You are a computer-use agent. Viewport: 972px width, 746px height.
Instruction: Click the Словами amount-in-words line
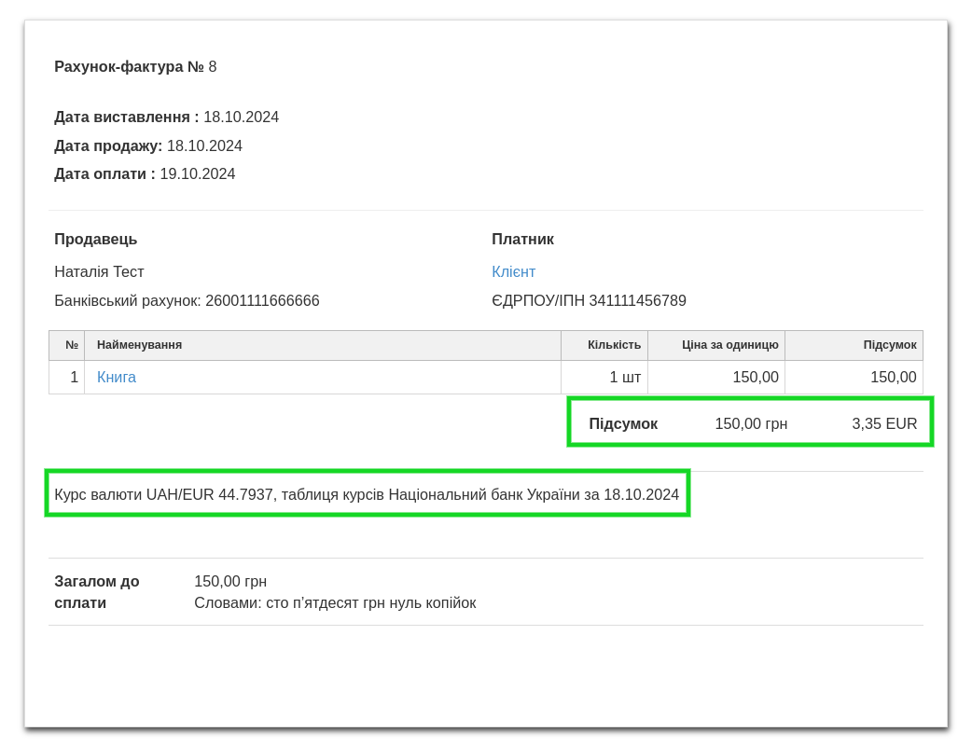pos(335,603)
